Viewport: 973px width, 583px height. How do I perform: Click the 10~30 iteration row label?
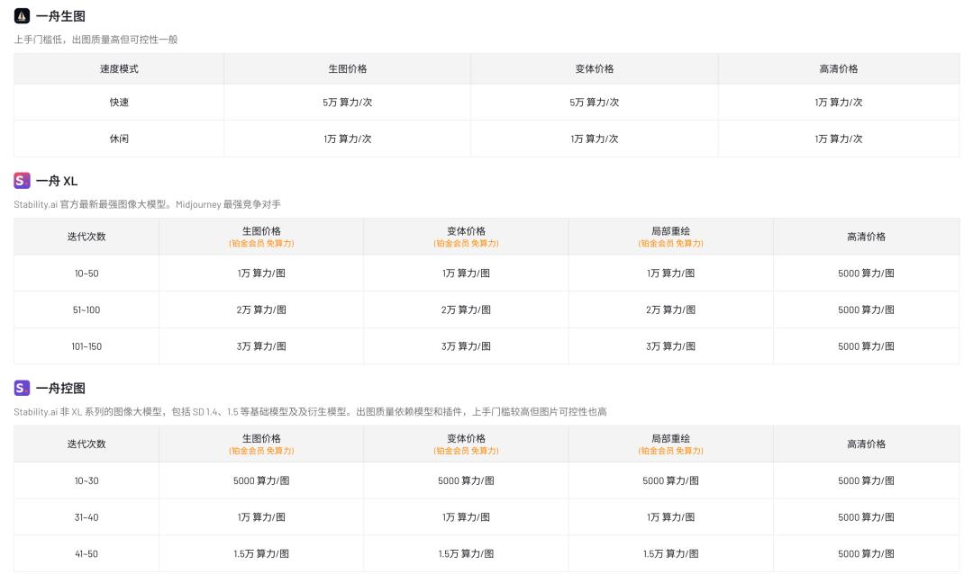[x=86, y=480]
